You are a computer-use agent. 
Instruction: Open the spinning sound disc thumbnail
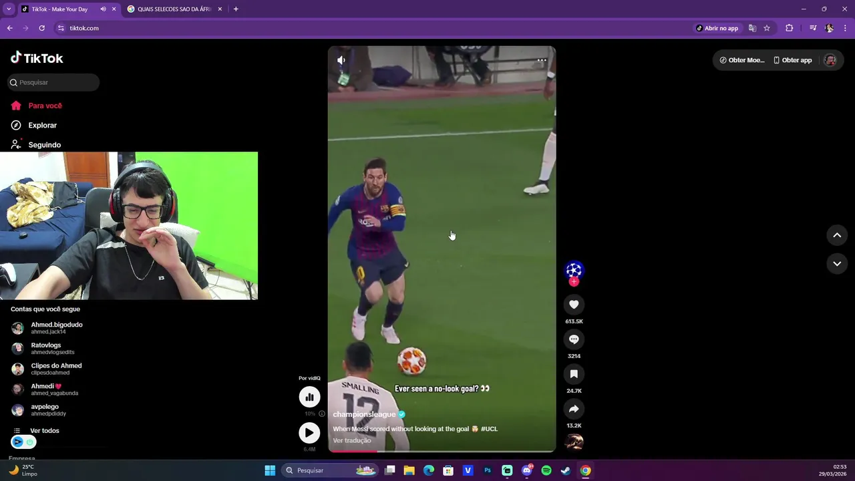pyautogui.click(x=574, y=442)
